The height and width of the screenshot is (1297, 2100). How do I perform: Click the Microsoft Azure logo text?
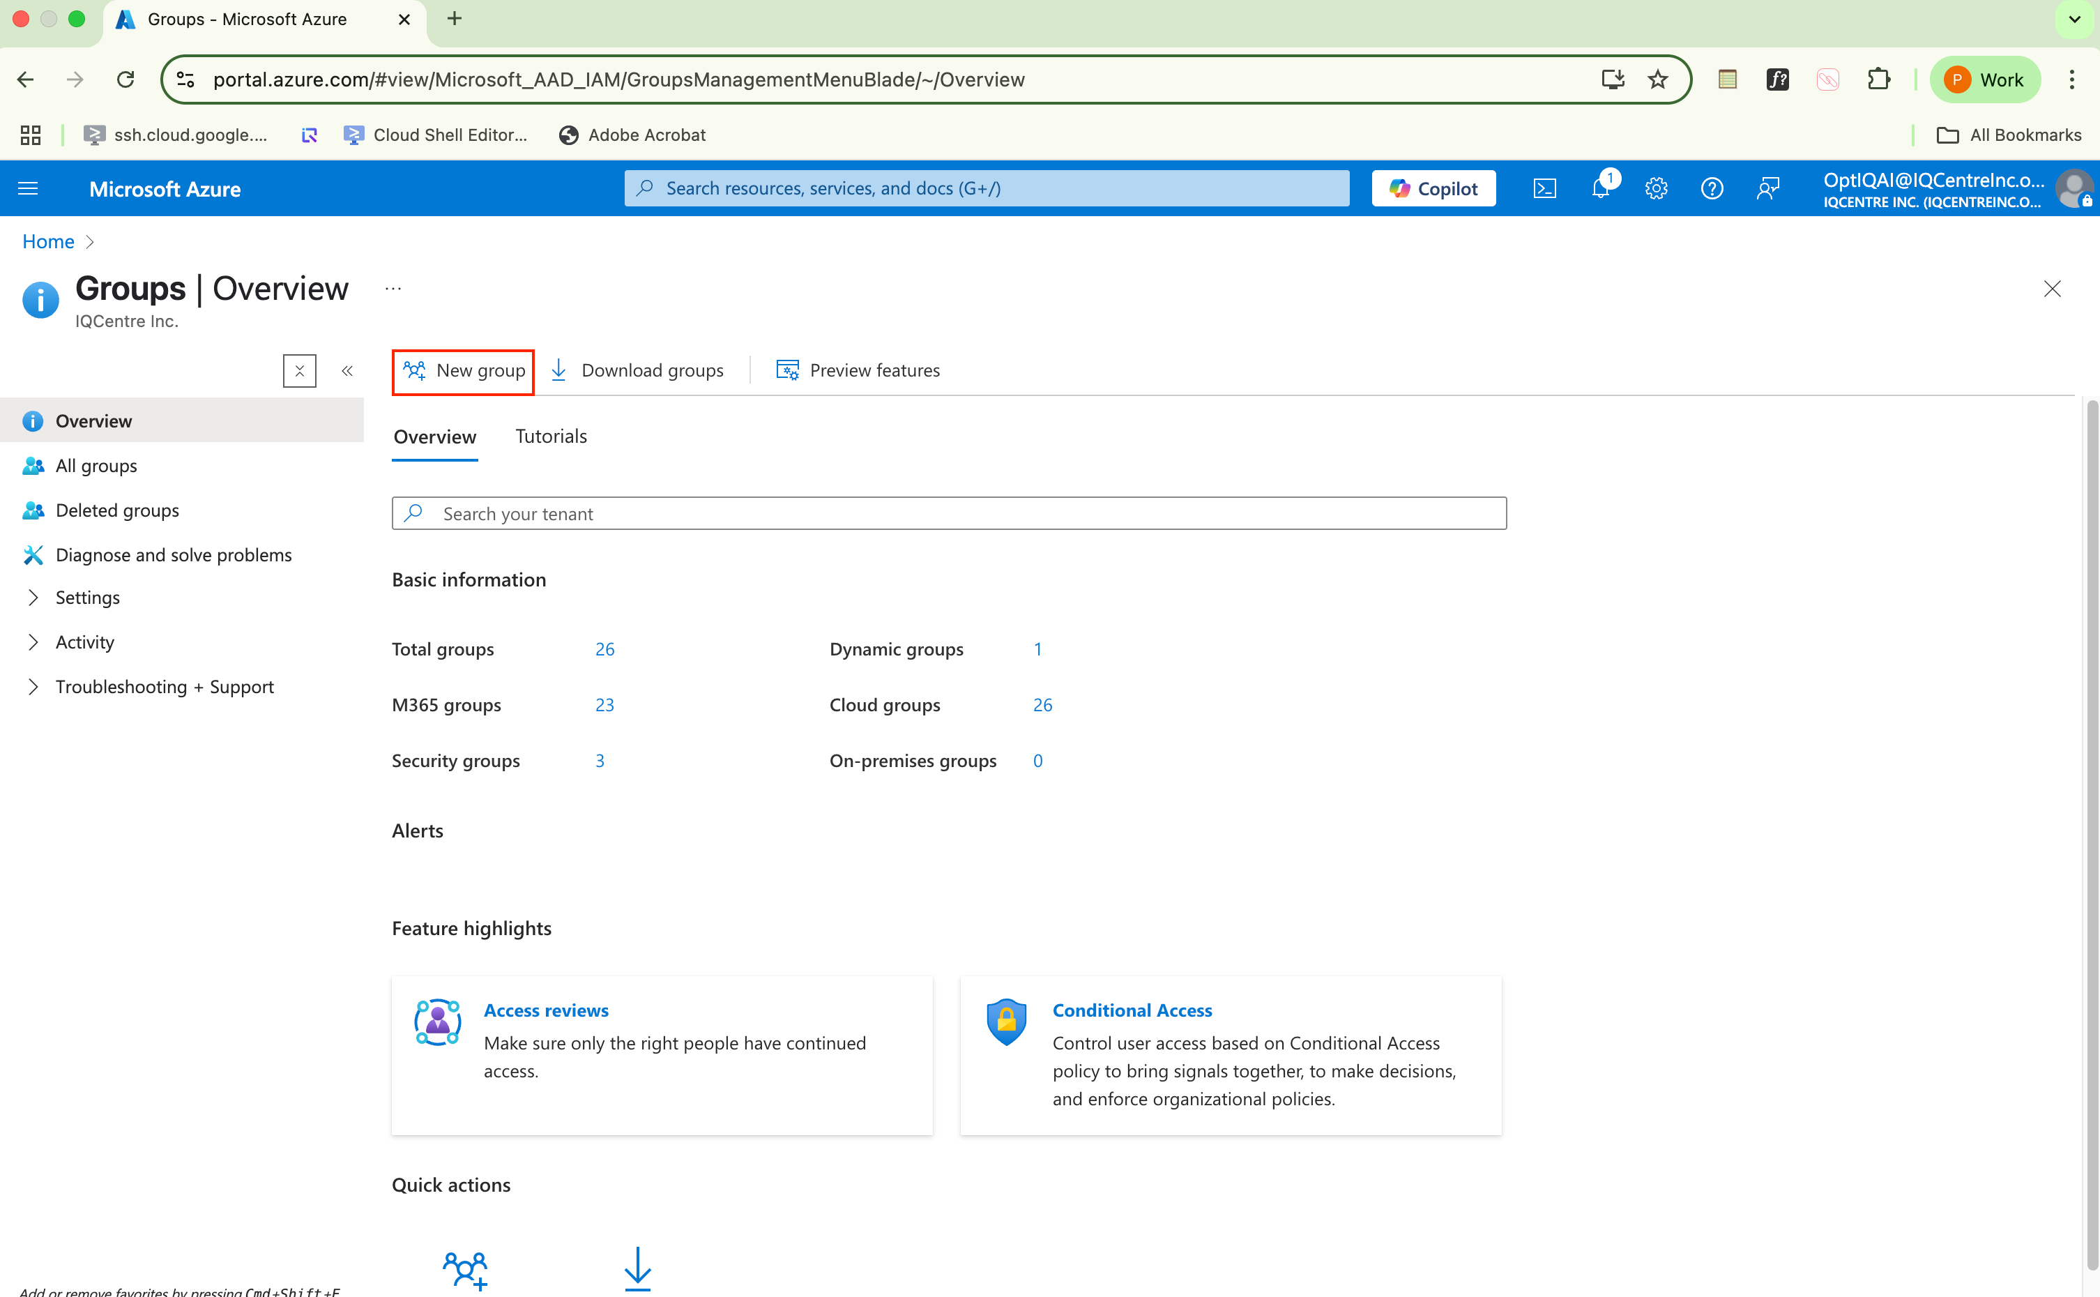pyautogui.click(x=165, y=189)
